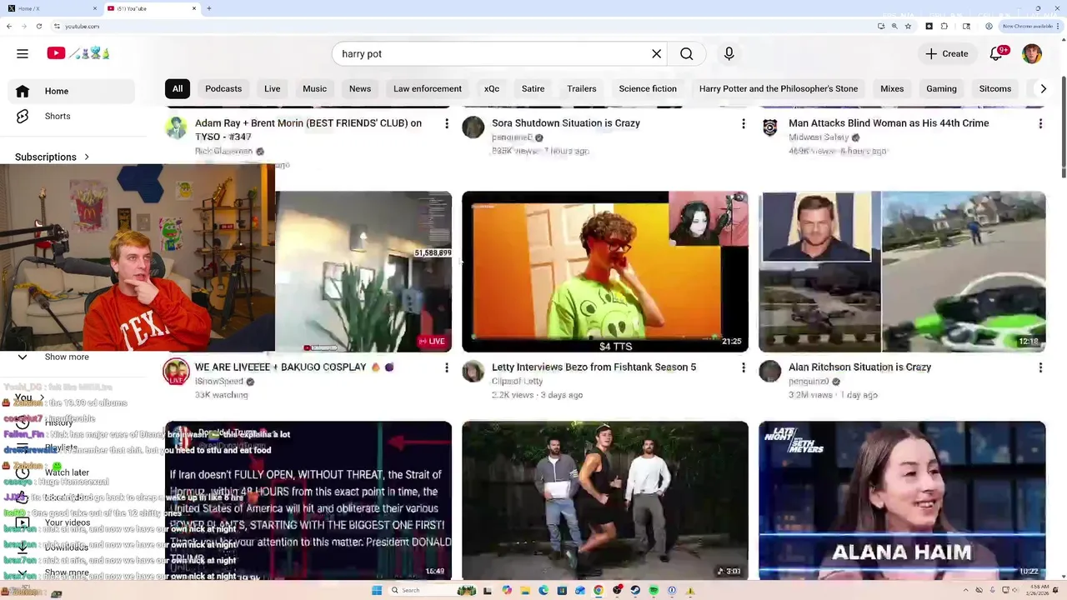Open options for Alan Ritchson Situation video

1040,367
